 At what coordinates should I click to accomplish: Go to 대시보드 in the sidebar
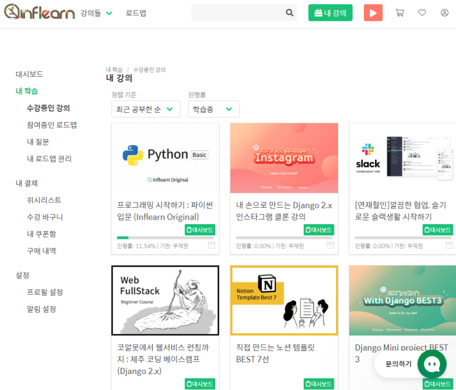(29, 74)
